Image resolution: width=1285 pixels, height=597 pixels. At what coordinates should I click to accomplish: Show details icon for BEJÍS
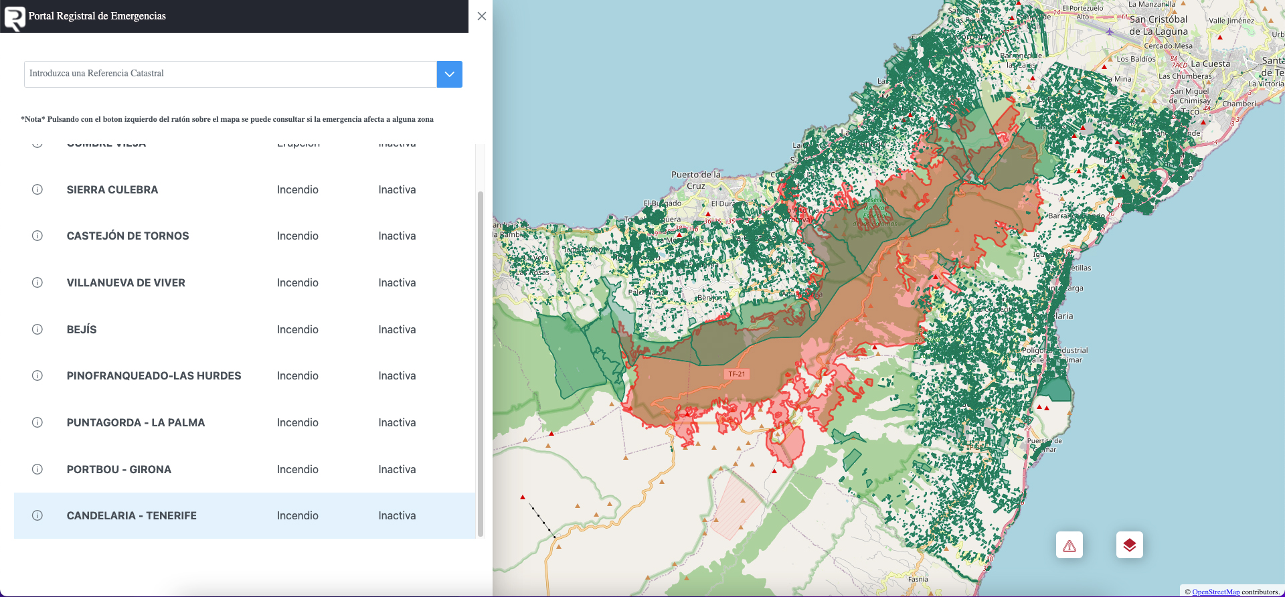[x=37, y=329]
